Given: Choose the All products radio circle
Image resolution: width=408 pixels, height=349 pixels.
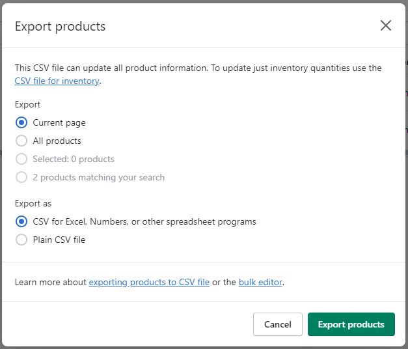Looking at the screenshot, I should click(x=21, y=141).
